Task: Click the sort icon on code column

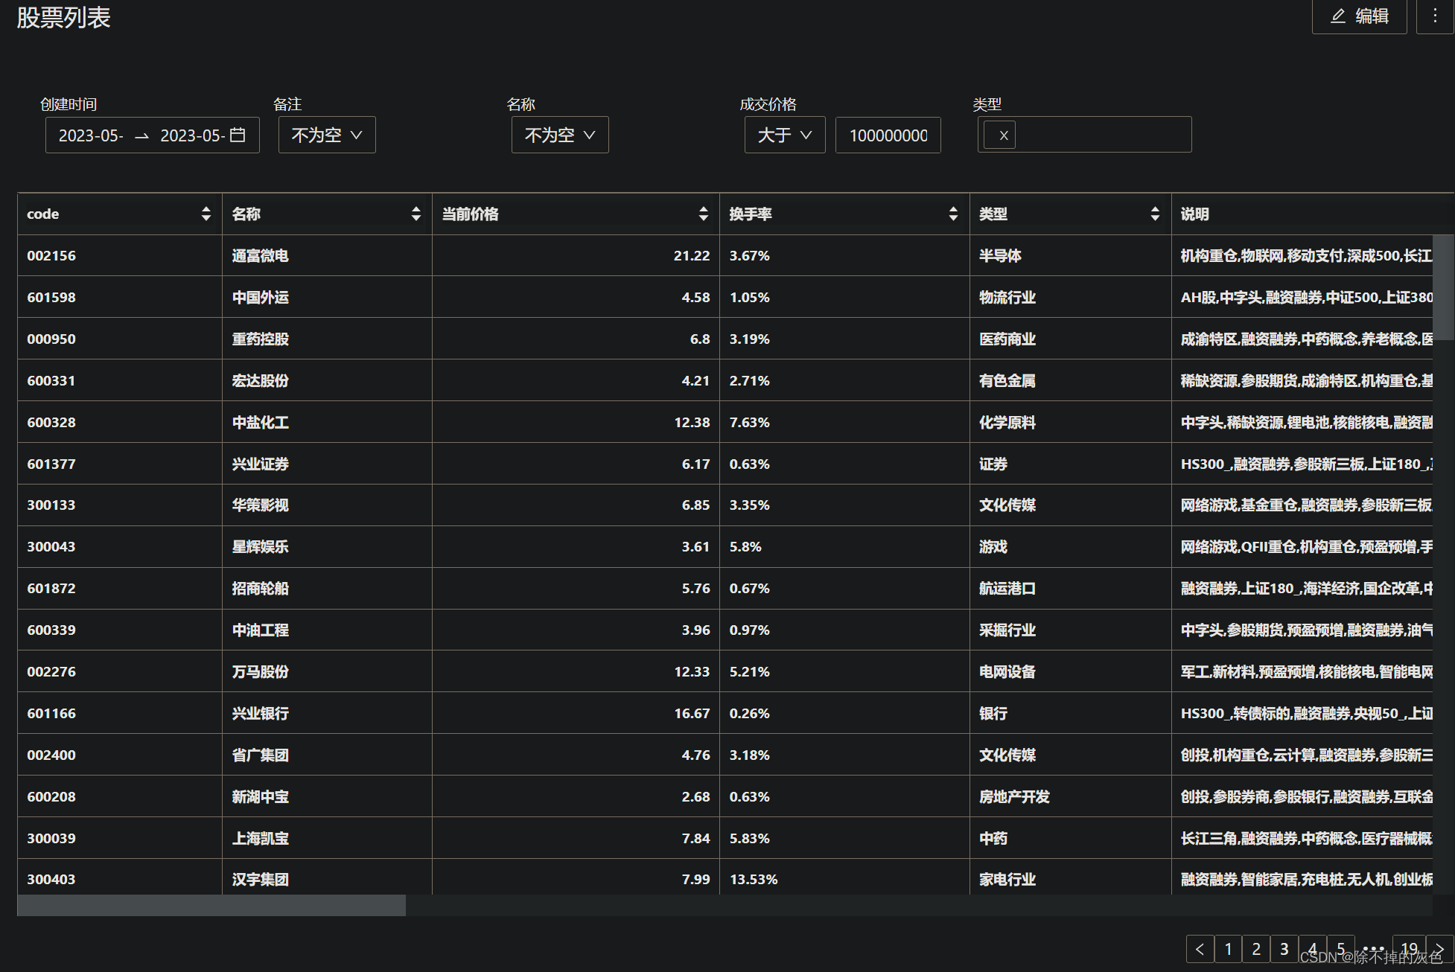Action: [206, 214]
